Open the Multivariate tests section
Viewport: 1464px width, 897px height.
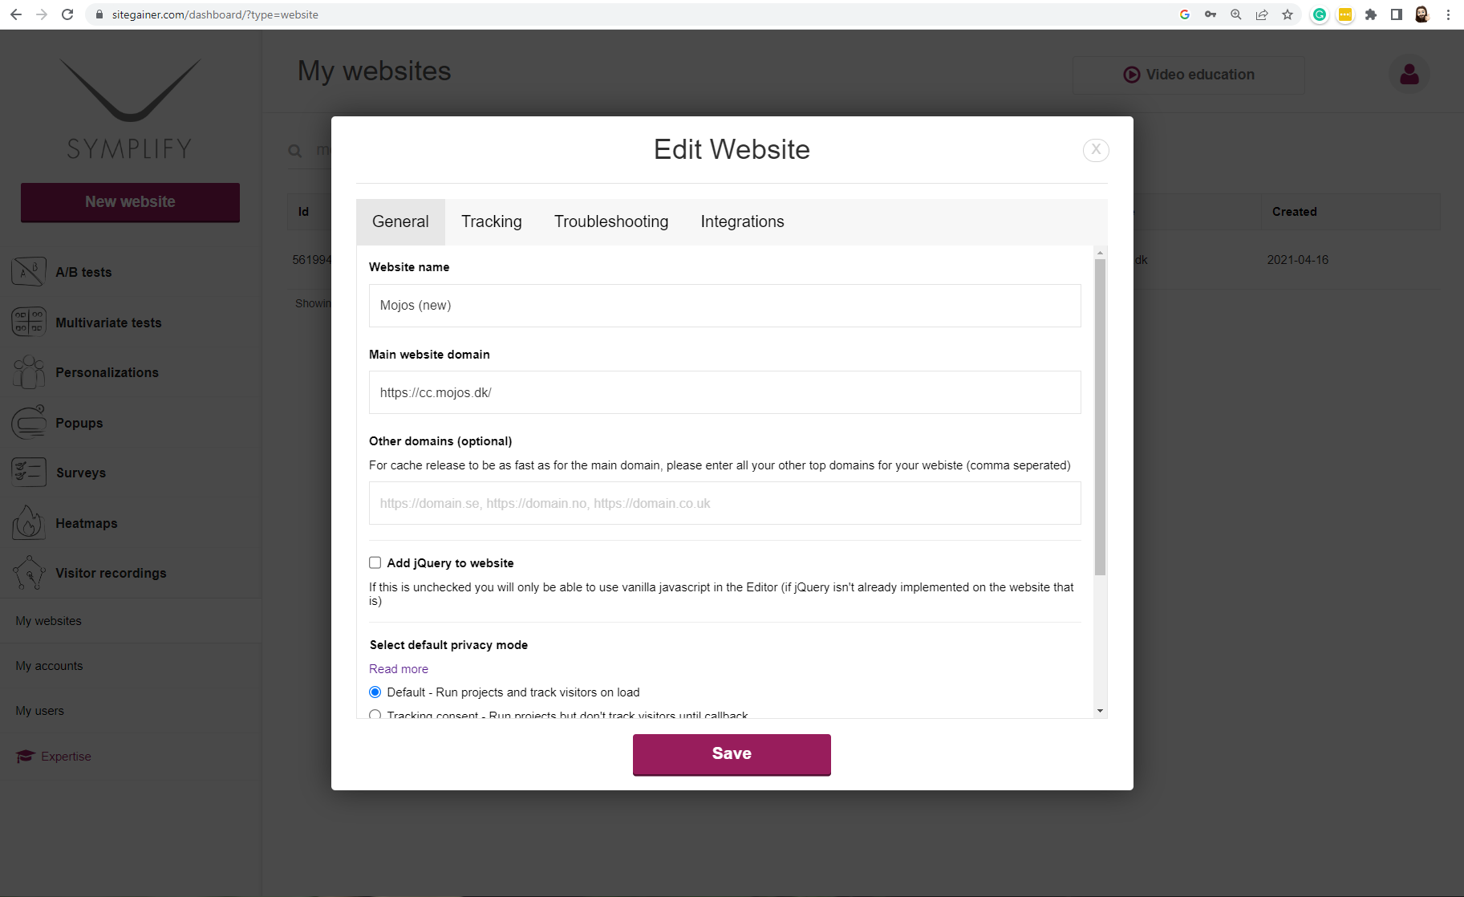click(29, 322)
